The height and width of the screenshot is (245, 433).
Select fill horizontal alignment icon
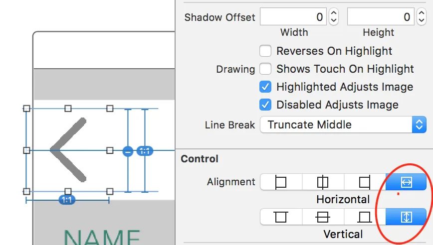point(406,182)
